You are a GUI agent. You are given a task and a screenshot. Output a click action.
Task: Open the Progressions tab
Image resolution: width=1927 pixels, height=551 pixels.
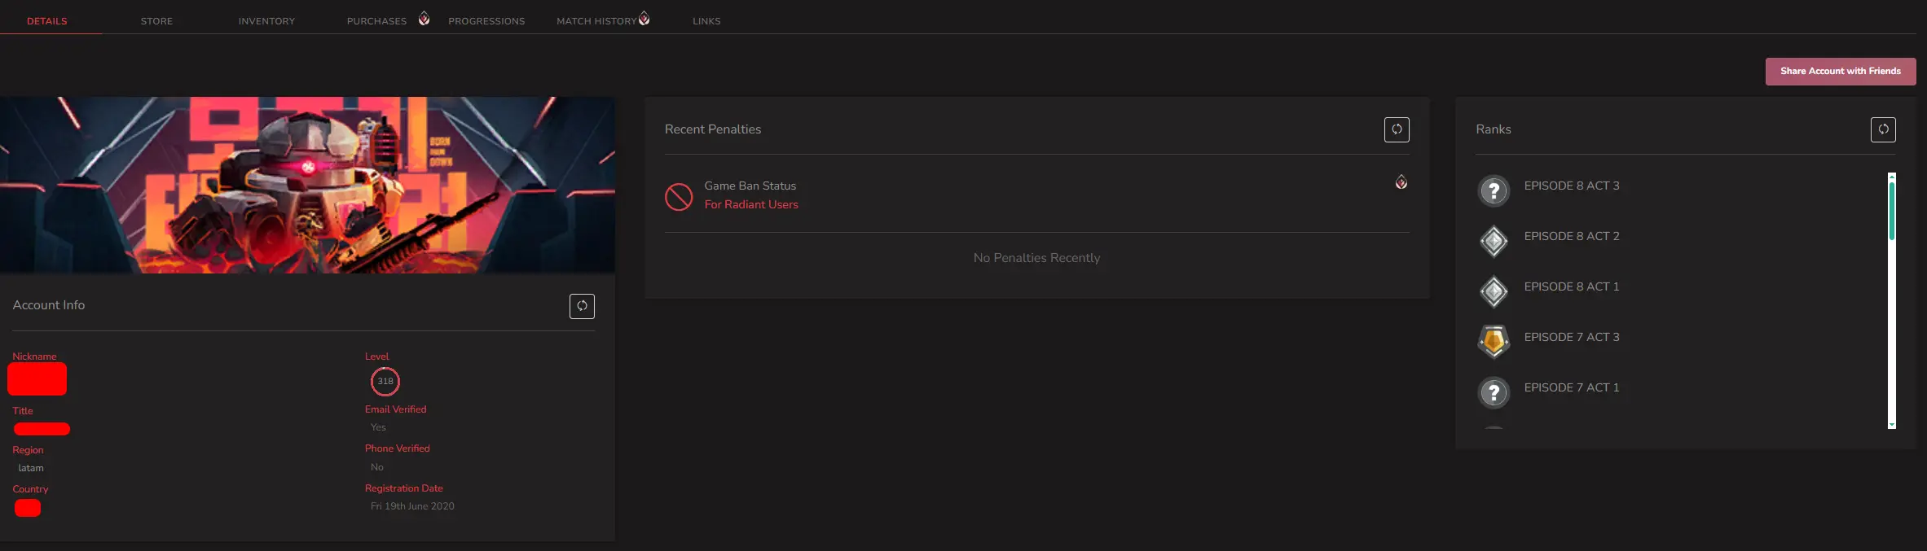pyautogui.click(x=486, y=21)
